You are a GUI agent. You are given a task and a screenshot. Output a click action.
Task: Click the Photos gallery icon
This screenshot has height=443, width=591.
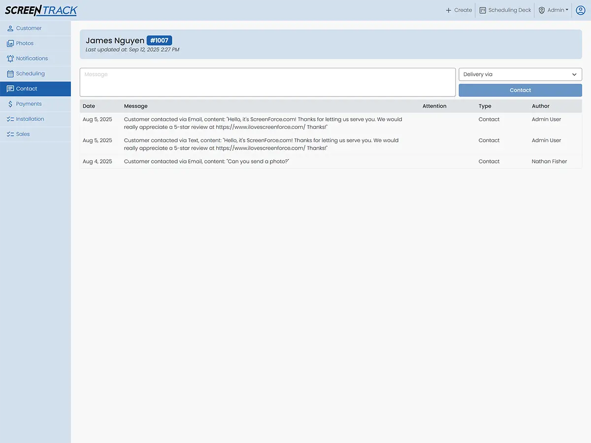coord(10,44)
